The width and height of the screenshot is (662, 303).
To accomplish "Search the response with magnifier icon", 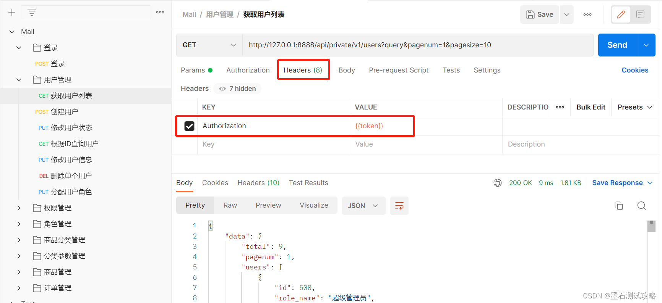I will pyautogui.click(x=641, y=206).
